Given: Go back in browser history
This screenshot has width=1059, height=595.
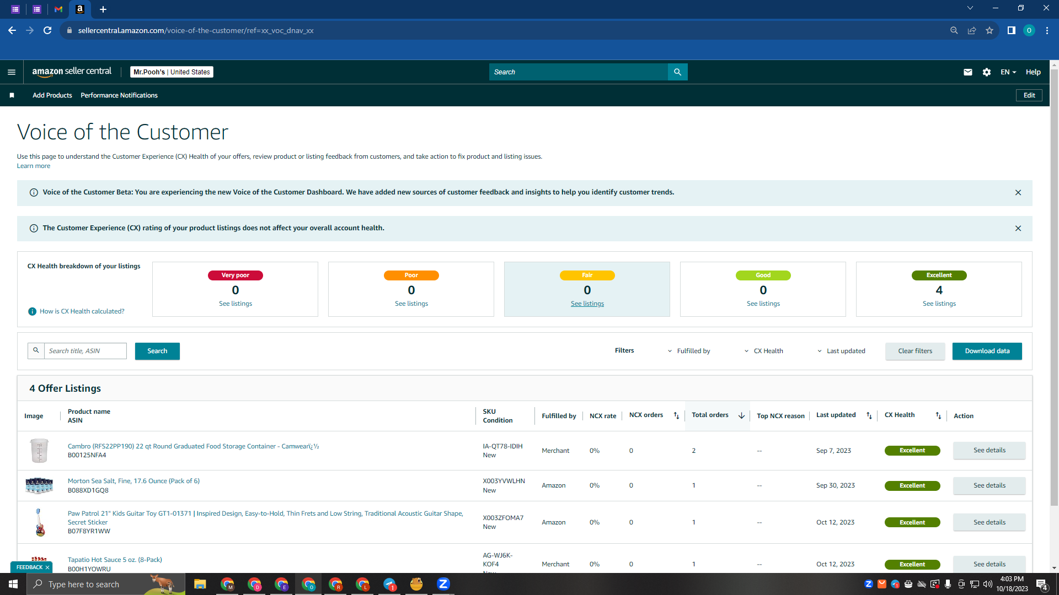Looking at the screenshot, I should click(12, 30).
